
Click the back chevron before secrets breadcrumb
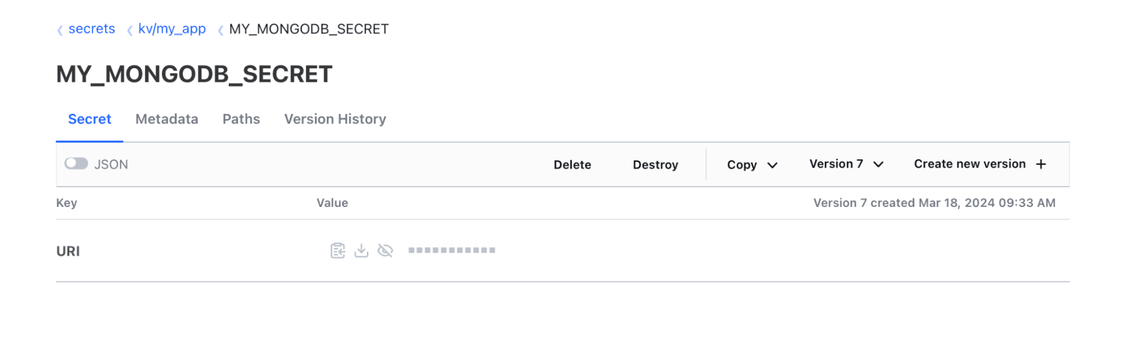click(x=59, y=29)
